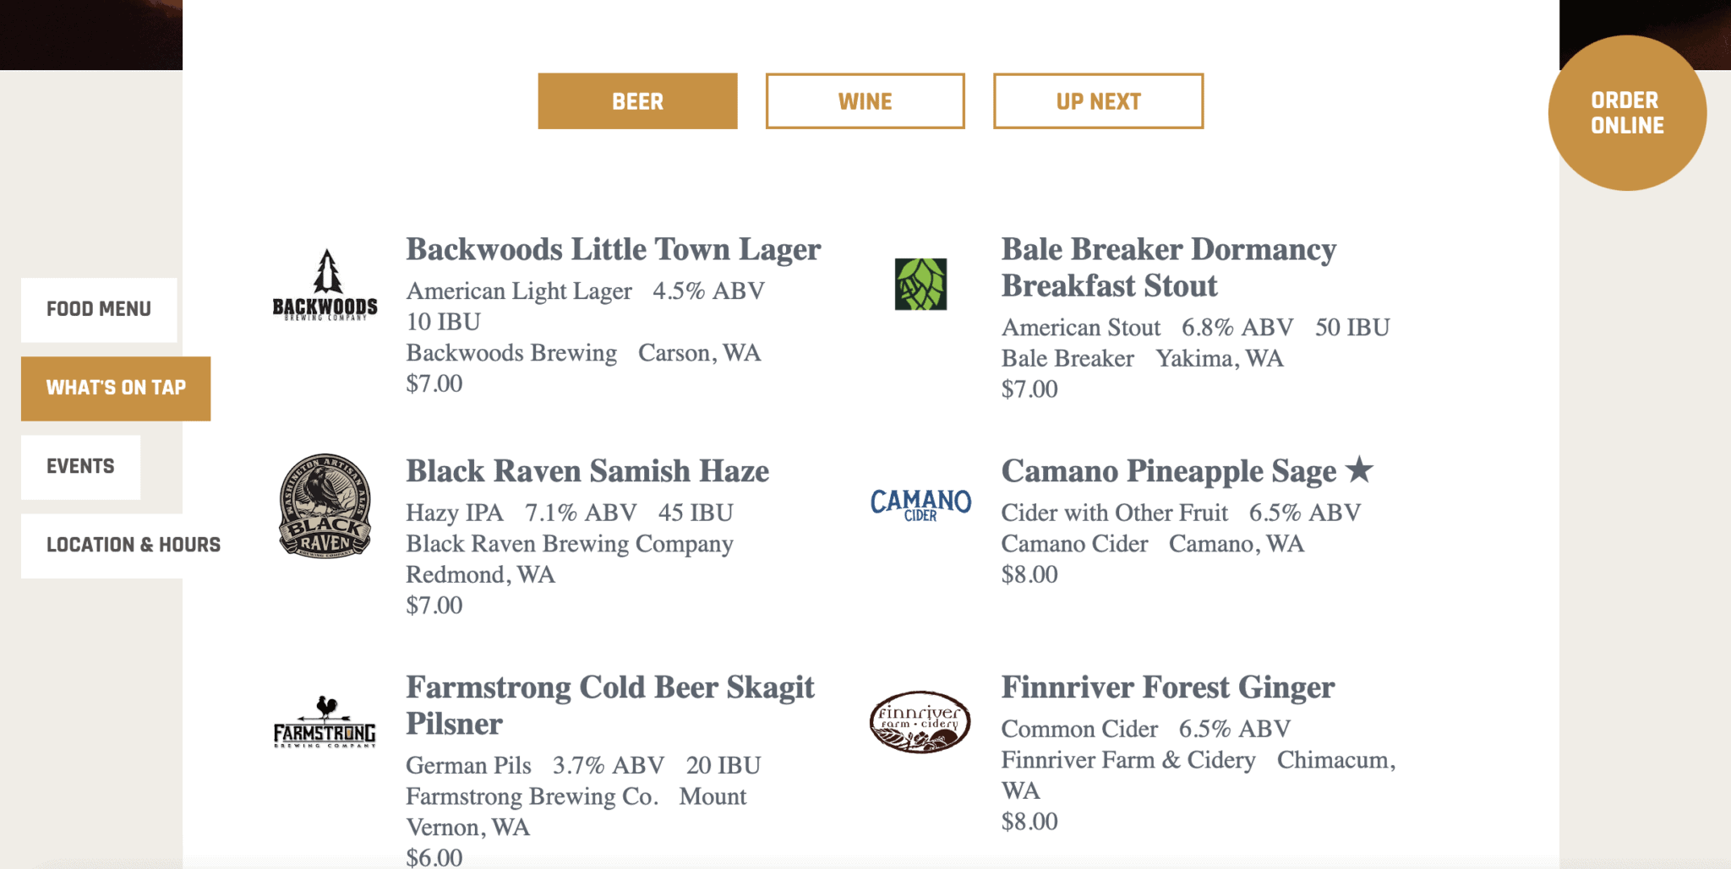The image size is (1731, 869).
Task: Open Backwoods Little Town Lager title
Action: (x=614, y=249)
